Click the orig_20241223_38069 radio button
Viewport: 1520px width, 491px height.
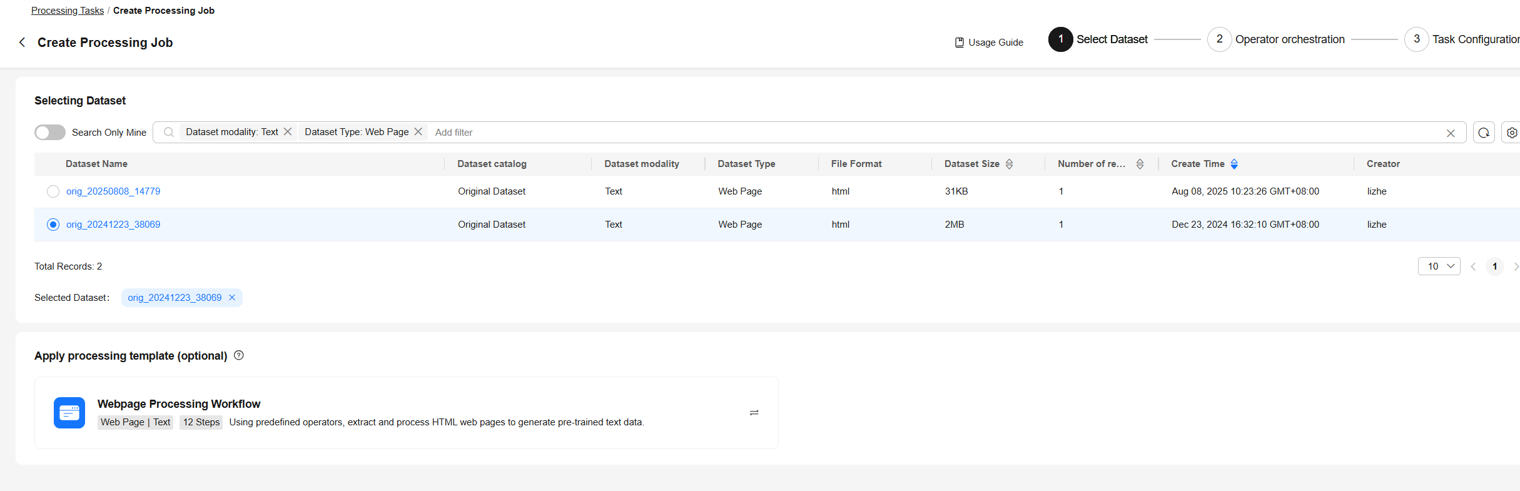(53, 225)
